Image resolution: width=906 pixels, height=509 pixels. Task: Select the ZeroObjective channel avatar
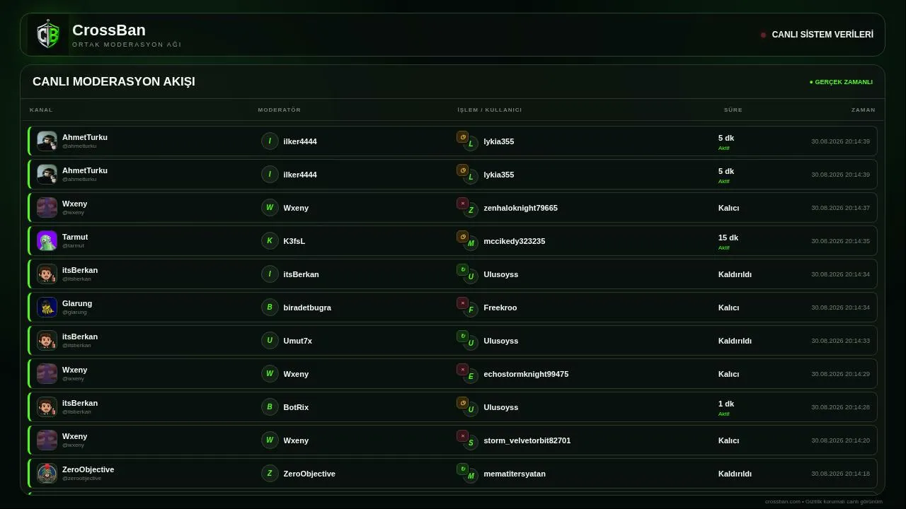point(47,474)
